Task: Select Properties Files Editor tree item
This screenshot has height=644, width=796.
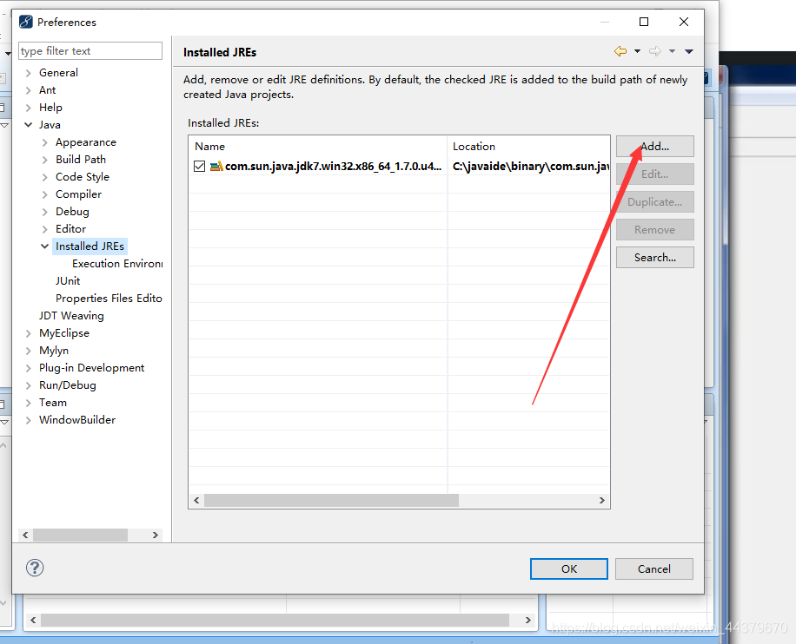Action: click(109, 299)
